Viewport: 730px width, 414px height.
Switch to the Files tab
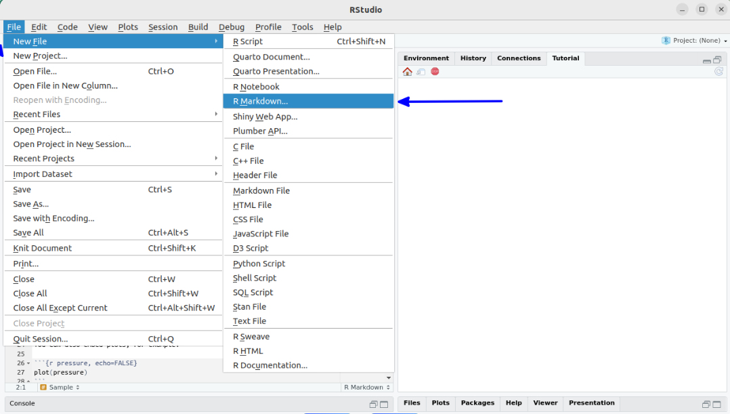point(412,403)
